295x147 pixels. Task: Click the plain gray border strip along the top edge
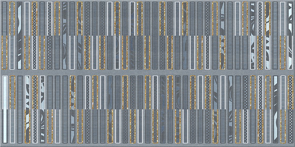(x=147, y=1)
